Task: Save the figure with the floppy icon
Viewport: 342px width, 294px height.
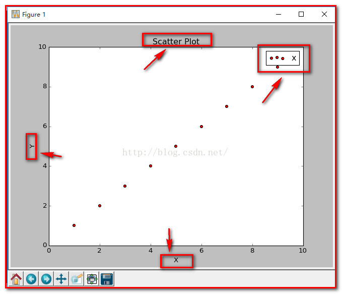Action: pyautogui.click(x=107, y=279)
